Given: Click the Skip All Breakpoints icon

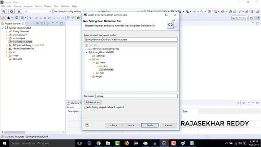Looking at the screenshot, I should click(x=30, y=18).
